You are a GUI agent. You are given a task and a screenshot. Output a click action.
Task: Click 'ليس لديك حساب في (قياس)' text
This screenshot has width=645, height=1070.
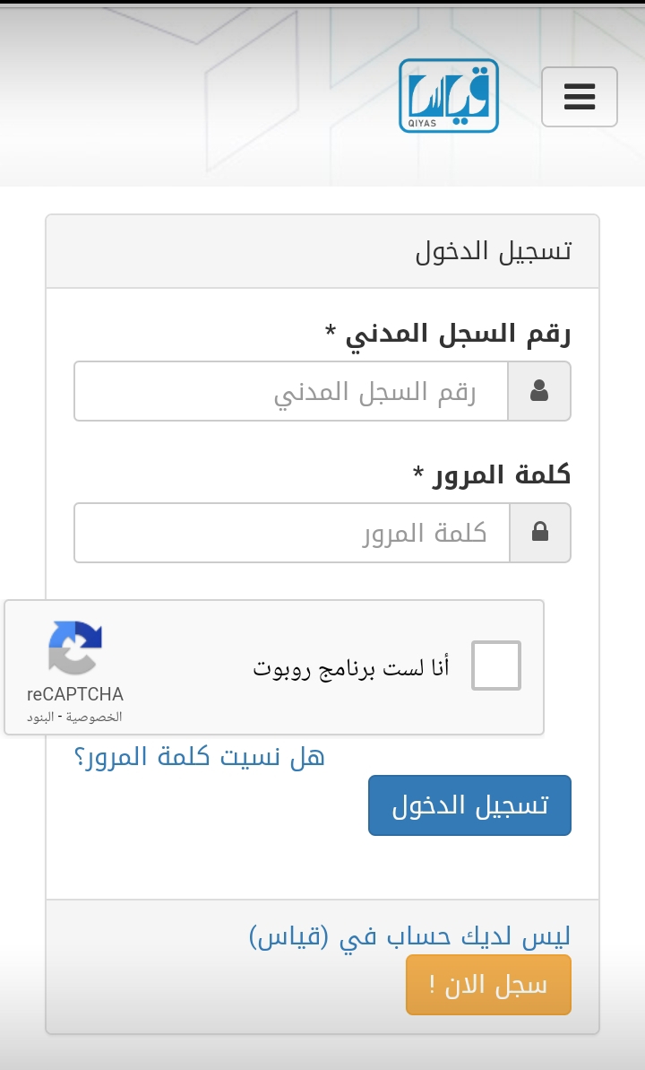point(409,935)
